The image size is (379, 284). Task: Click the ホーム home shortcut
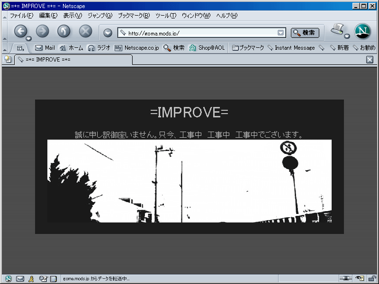pos(72,48)
